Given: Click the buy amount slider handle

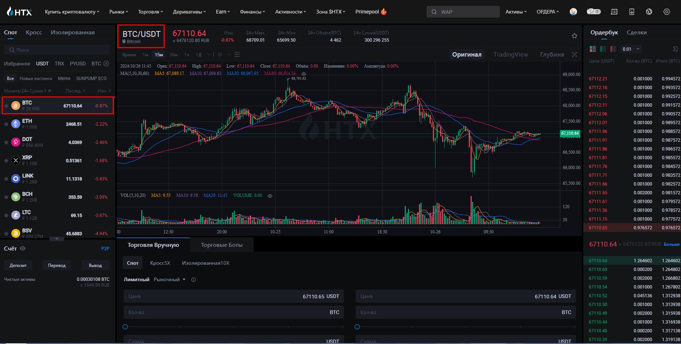Looking at the screenshot, I should [125, 327].
